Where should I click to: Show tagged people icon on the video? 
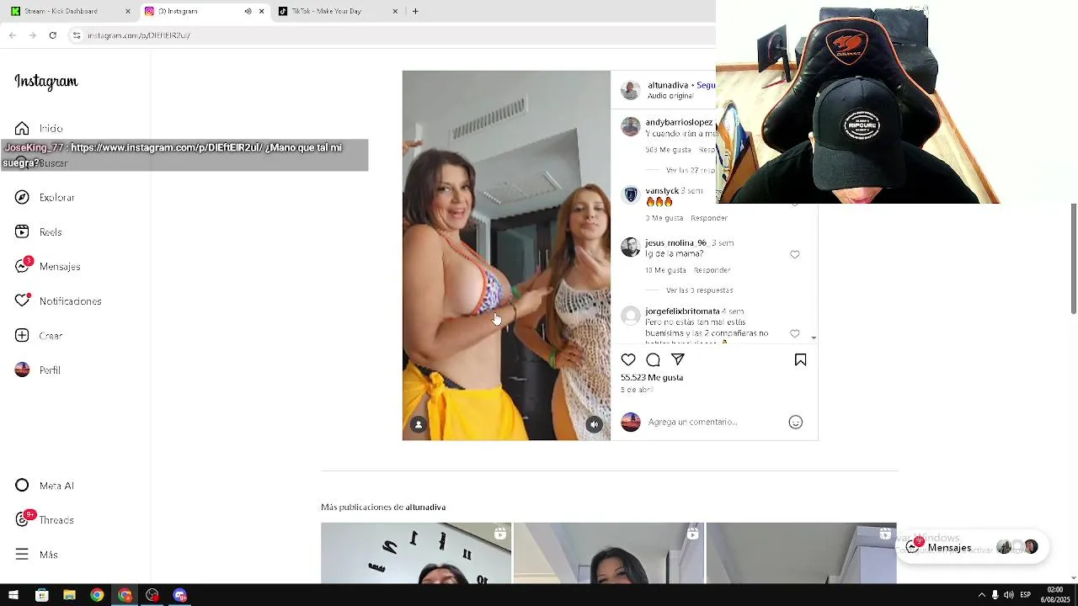[419, 424]
